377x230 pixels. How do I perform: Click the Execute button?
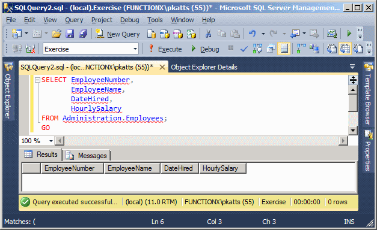[165, 49]
